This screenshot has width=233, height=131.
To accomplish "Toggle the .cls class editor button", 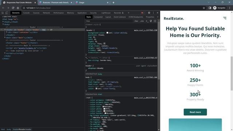I will [x=142, y=21].
